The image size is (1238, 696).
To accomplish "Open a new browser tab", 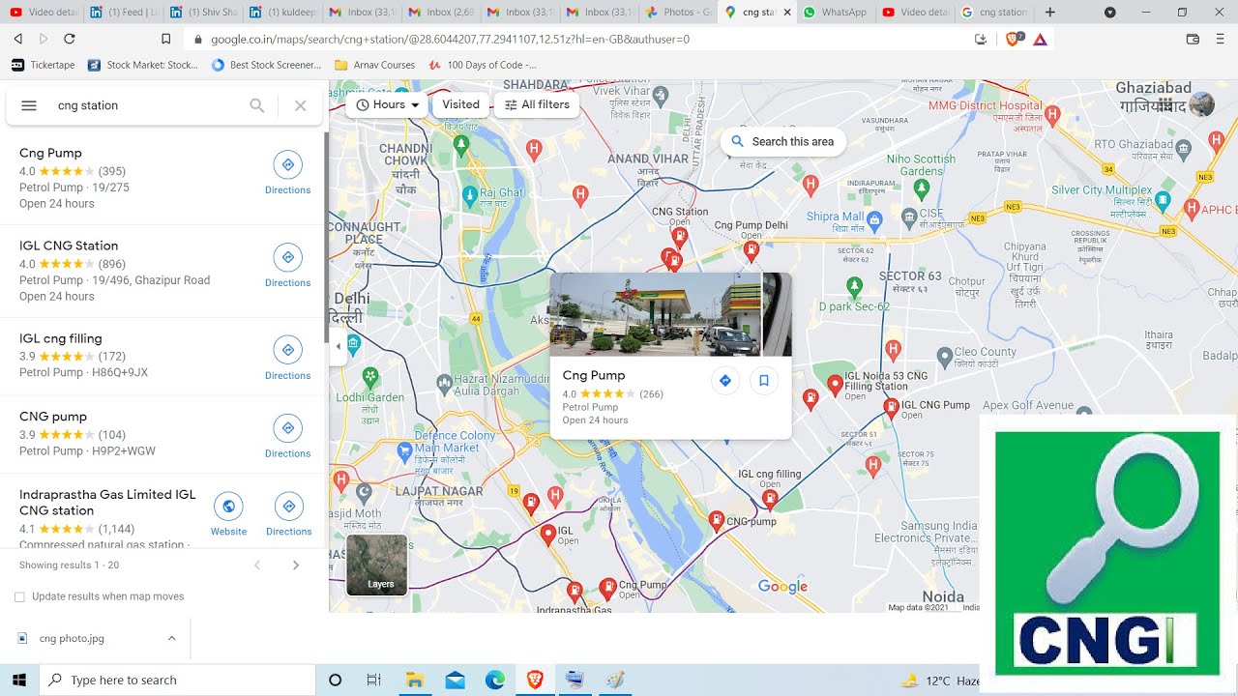I will click(1050, 13).
